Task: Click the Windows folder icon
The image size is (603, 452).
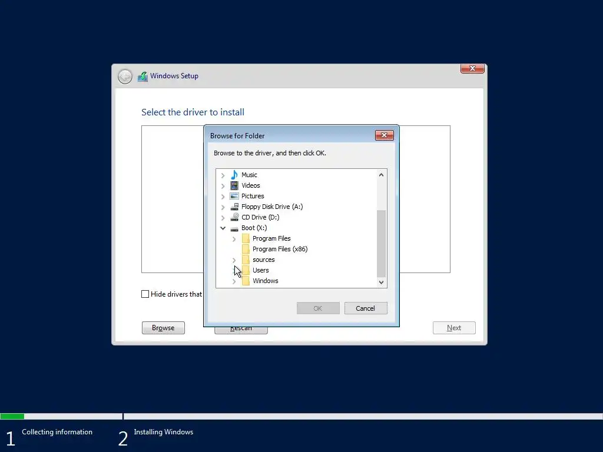Action: click(x=246, y=281)
